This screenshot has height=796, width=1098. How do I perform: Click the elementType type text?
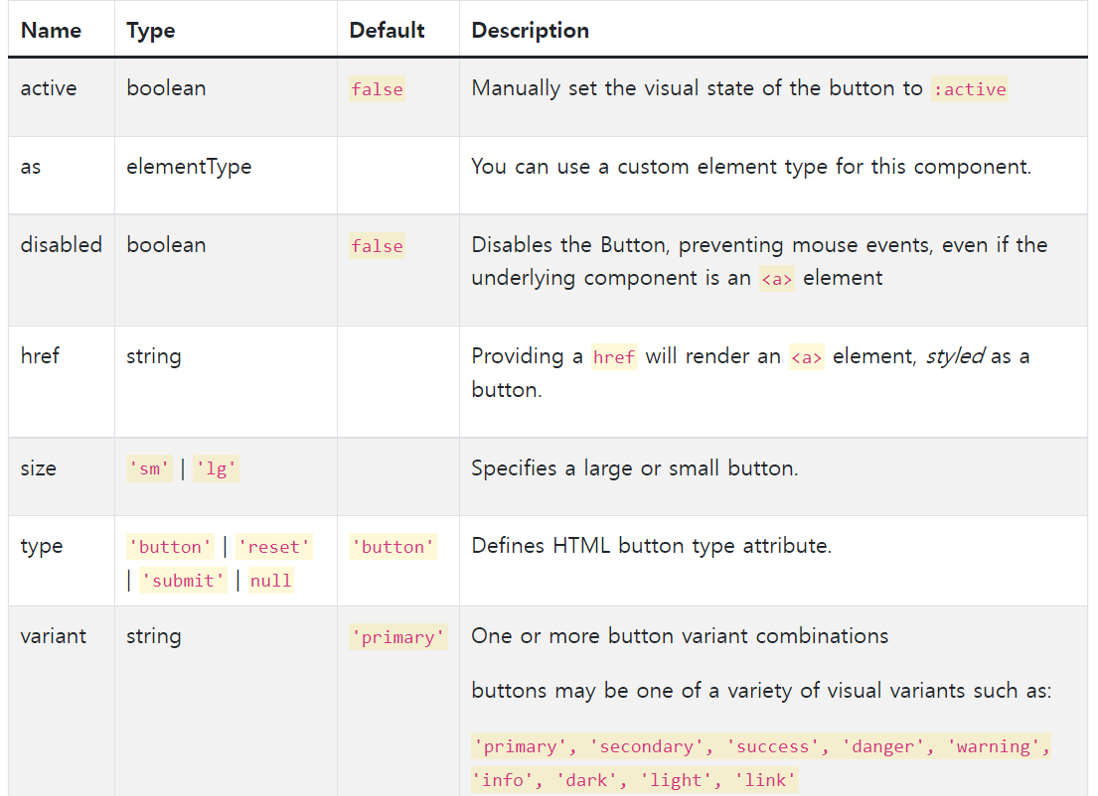(189, 167)
